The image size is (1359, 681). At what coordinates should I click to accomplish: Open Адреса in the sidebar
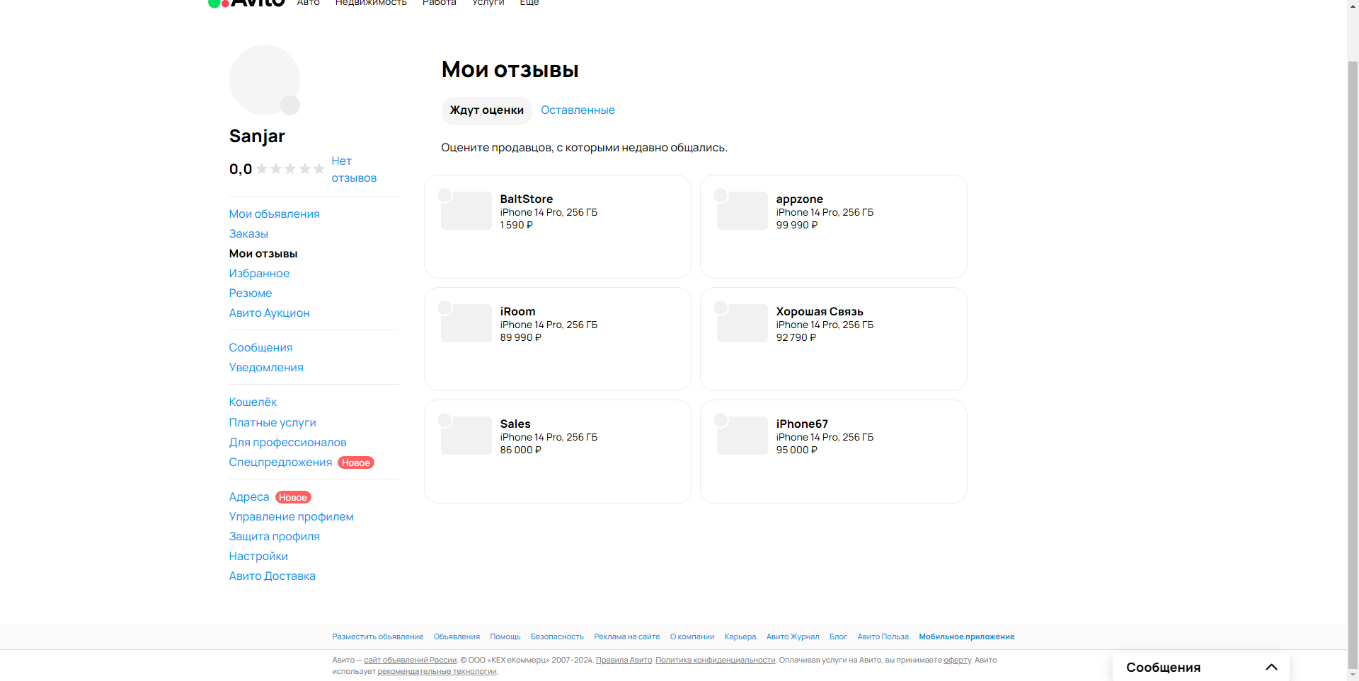point(249,496)
